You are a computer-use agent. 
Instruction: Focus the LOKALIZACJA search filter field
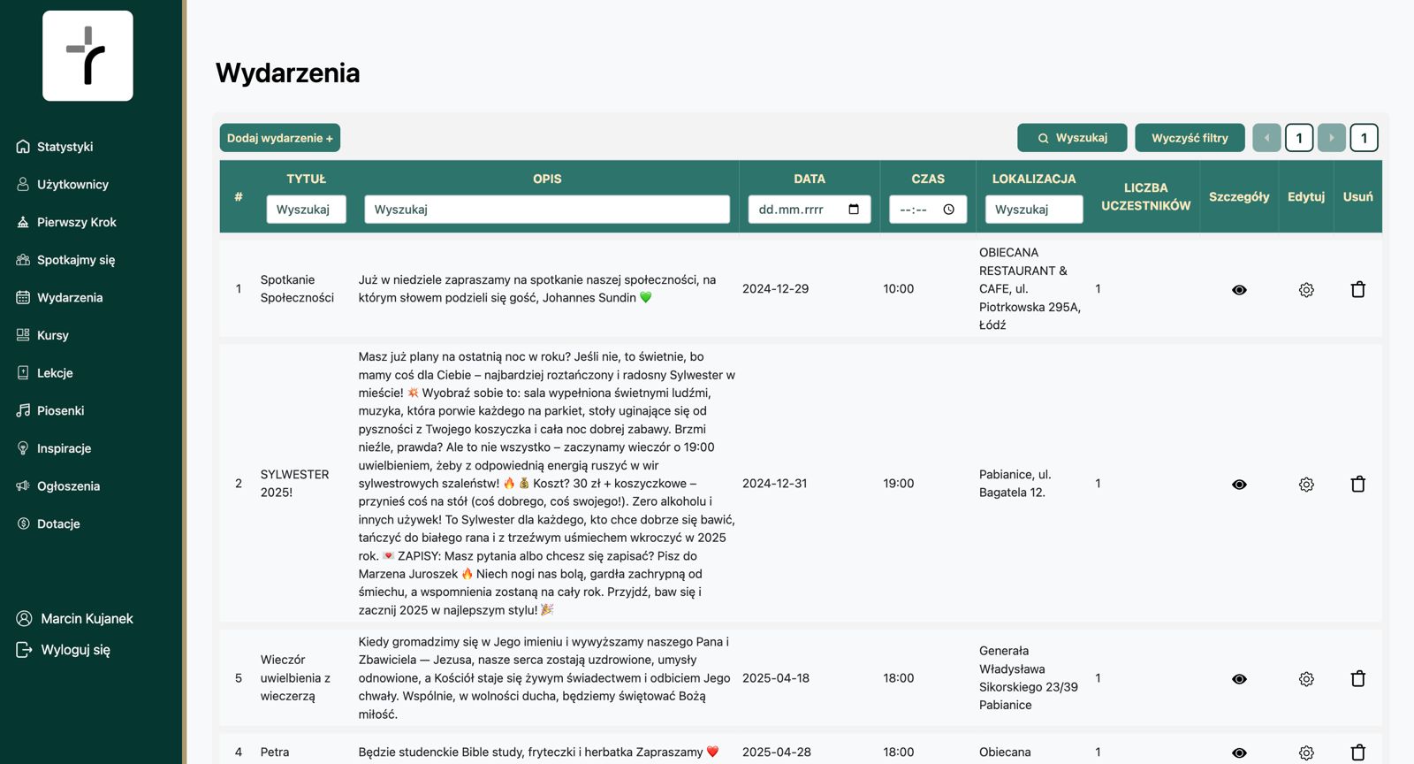coord(1034,210)
